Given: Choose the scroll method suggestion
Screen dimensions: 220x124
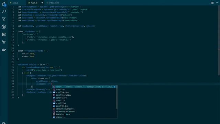Looking at the screenshot, I should point(84,87).
